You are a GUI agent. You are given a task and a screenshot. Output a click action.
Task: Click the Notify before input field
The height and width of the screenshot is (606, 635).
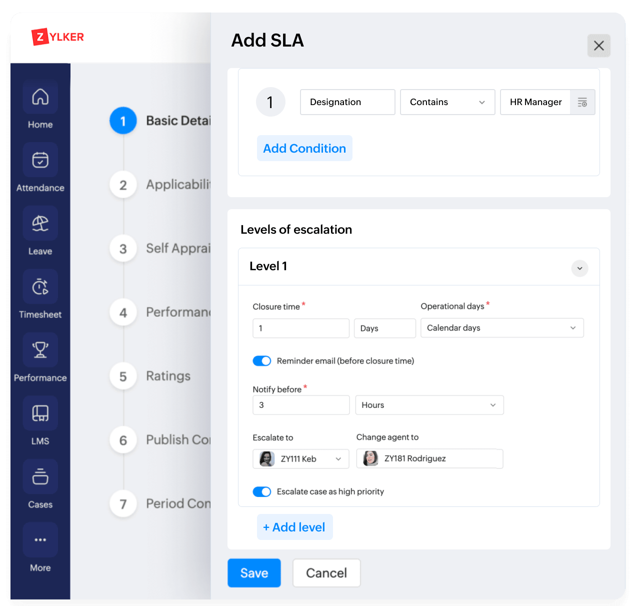pos(301,405)
